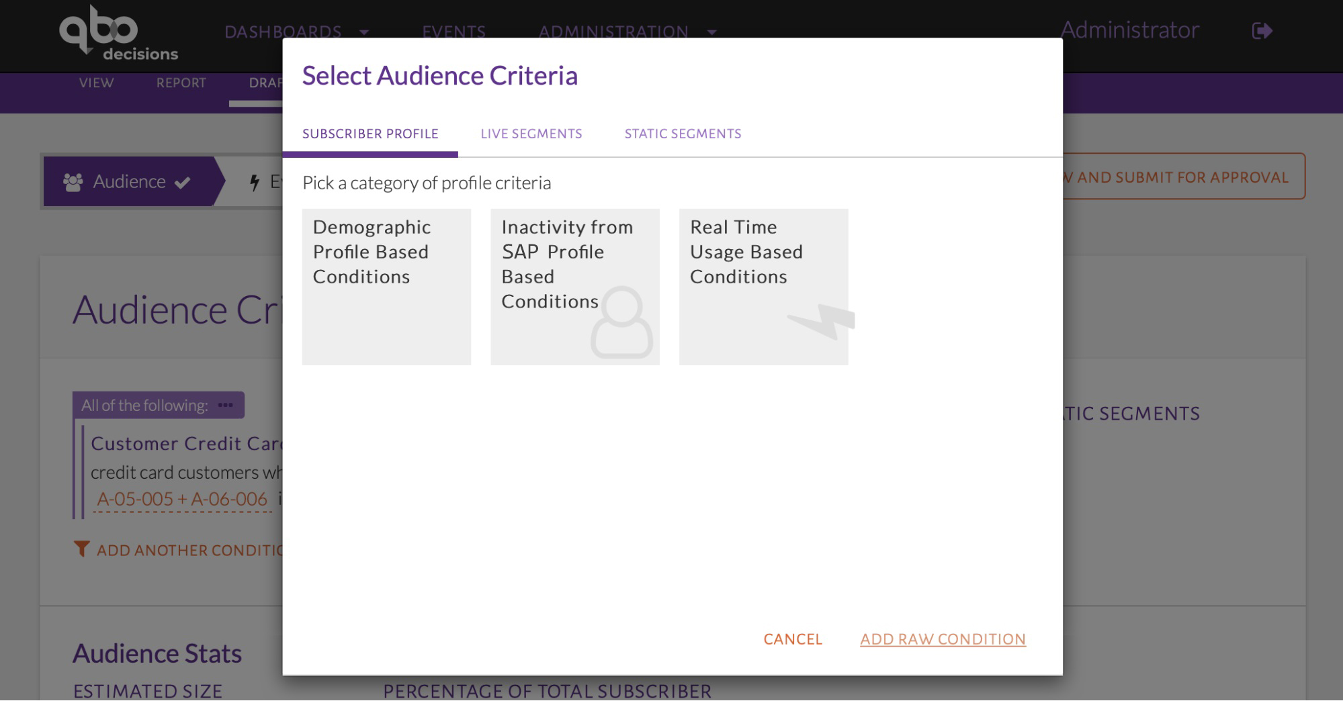The width and height of the screenshot is (1343, 701).
Task: Open the View sub-navigation tab
Action: [96, 83]
